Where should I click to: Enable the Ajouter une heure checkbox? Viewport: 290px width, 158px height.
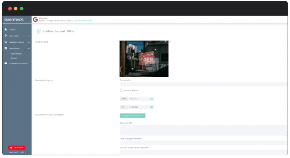pos(121,90)
